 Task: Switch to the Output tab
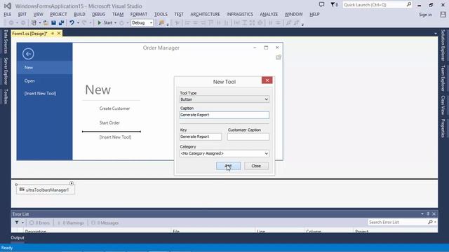coord(18,237)
